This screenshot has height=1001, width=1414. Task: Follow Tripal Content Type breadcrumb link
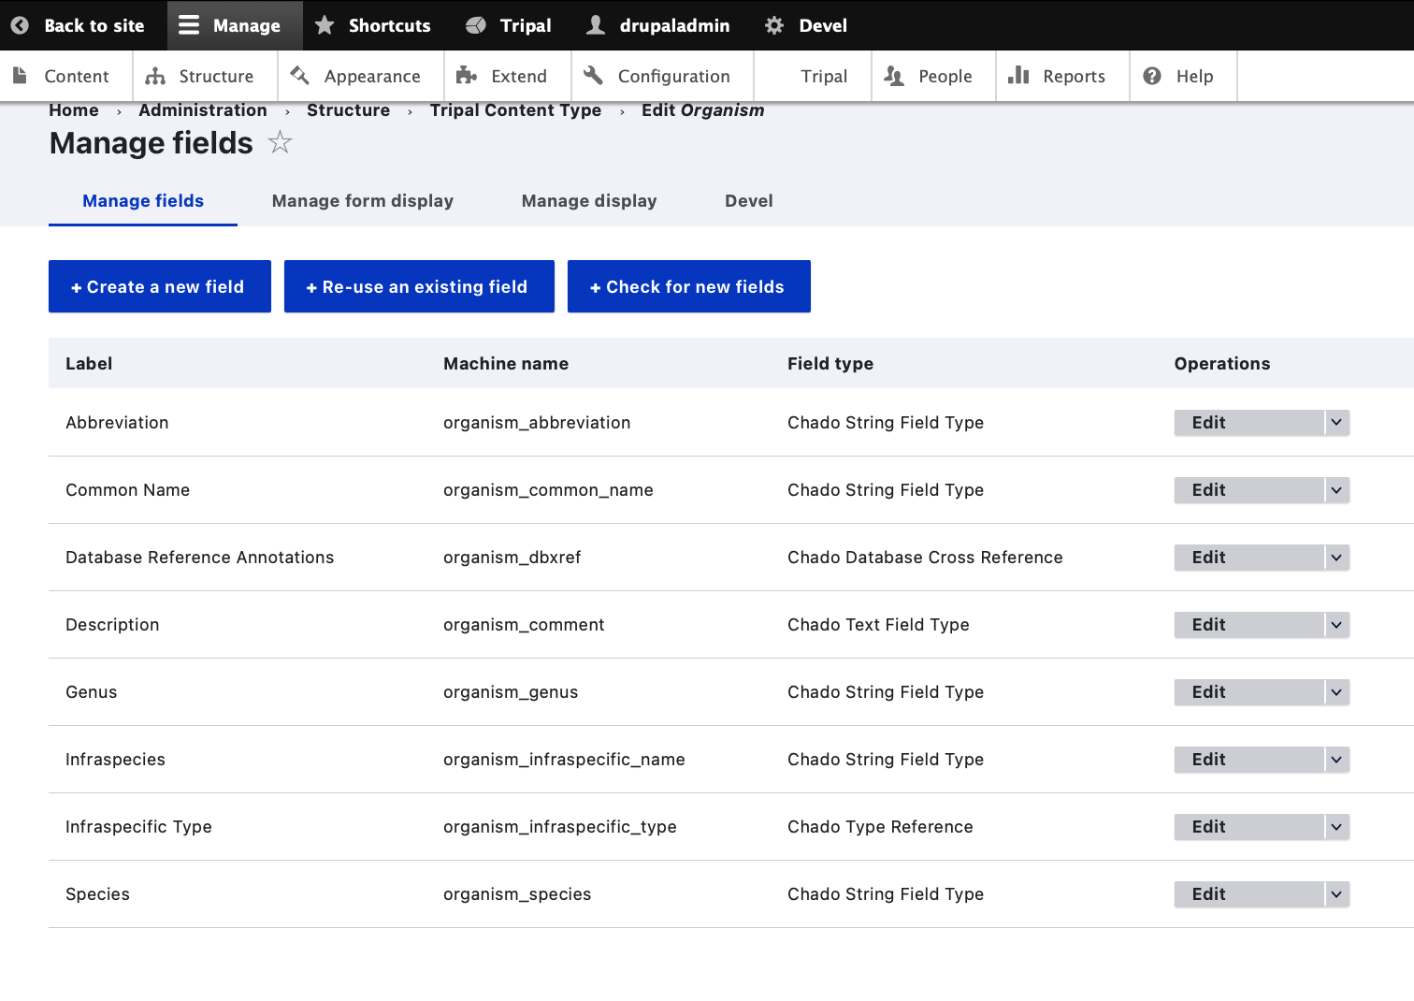pyautogui.click(x=515, y=110)
